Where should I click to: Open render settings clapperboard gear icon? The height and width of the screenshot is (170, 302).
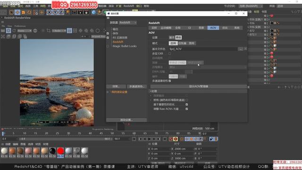[86, 13]
